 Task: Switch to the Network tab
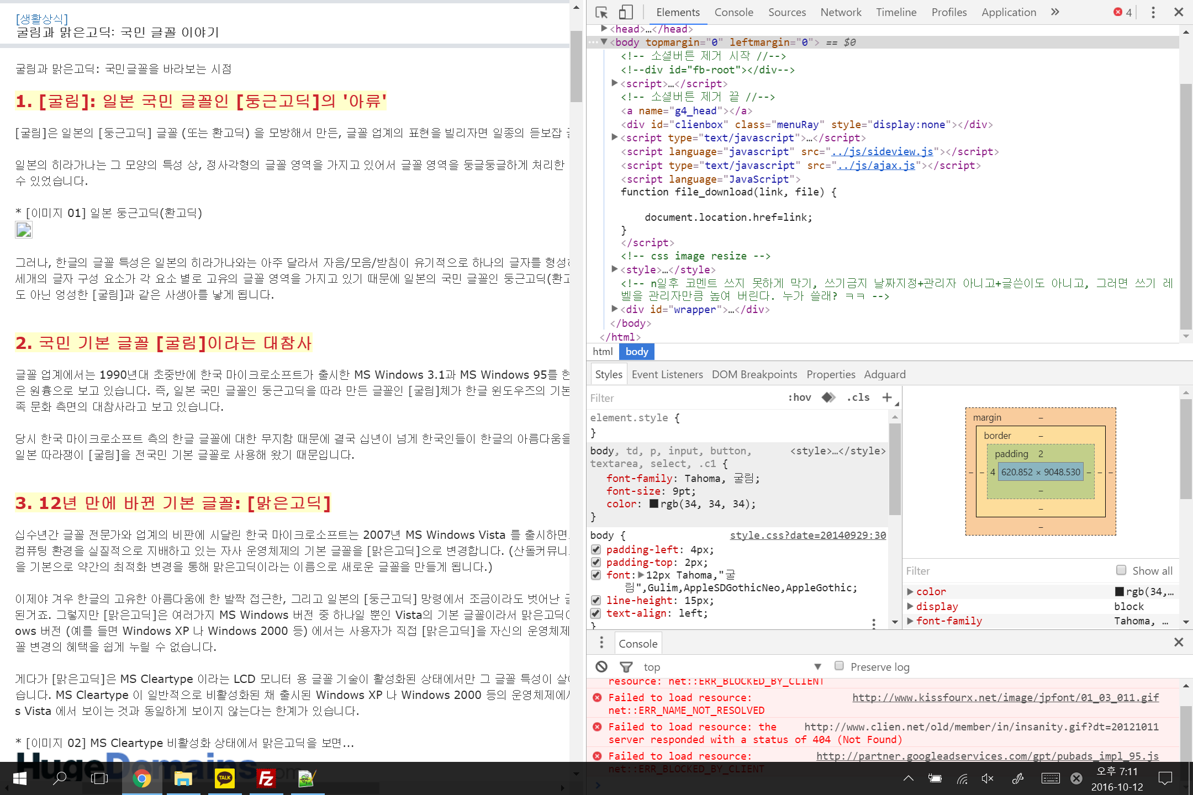pyautogui.click(x=841, y=12)
